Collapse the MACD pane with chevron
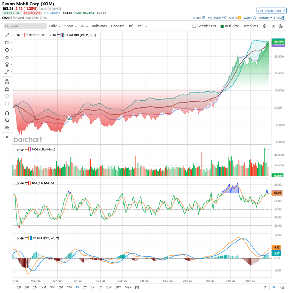Viewport: 289px width, 293px height. pyautogui.click(x=269, y=238)
